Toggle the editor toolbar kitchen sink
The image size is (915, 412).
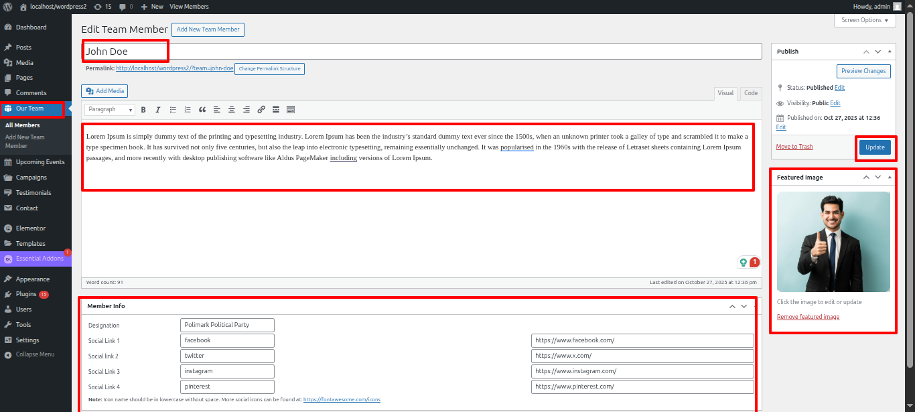point(291,110)
